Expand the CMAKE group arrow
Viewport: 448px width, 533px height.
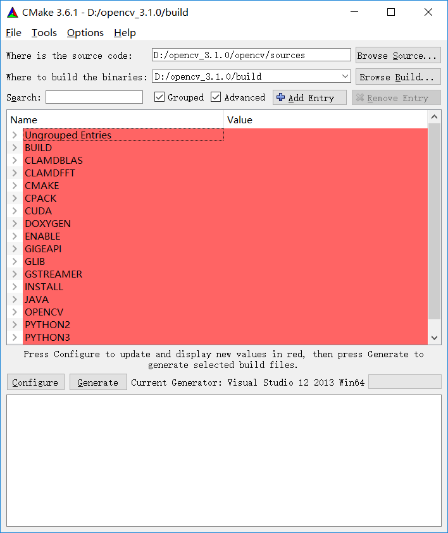click(x=15, y=186)
